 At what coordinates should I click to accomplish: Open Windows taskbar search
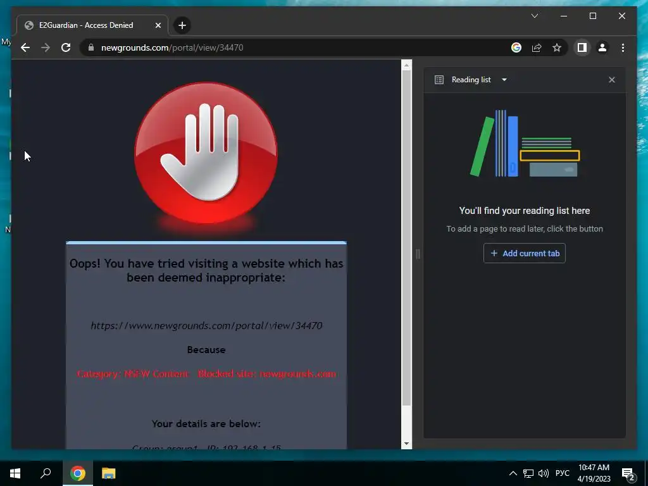coord(46,473)
